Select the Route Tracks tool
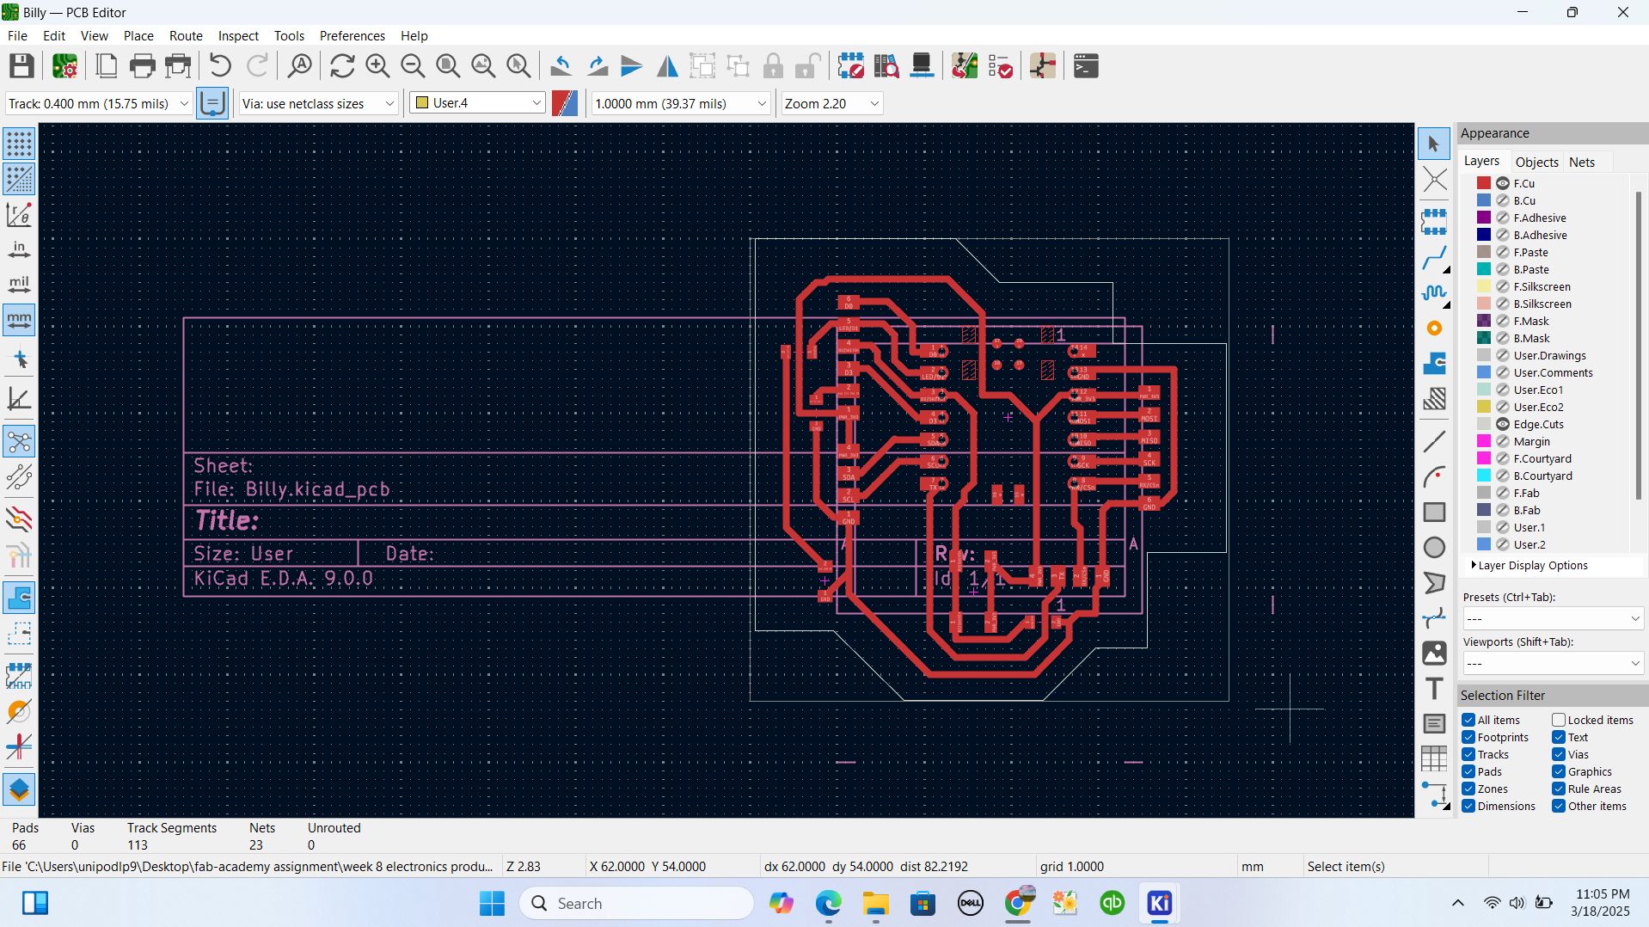The width and height of the screenshot is (1649, 927). (1434, 258)
